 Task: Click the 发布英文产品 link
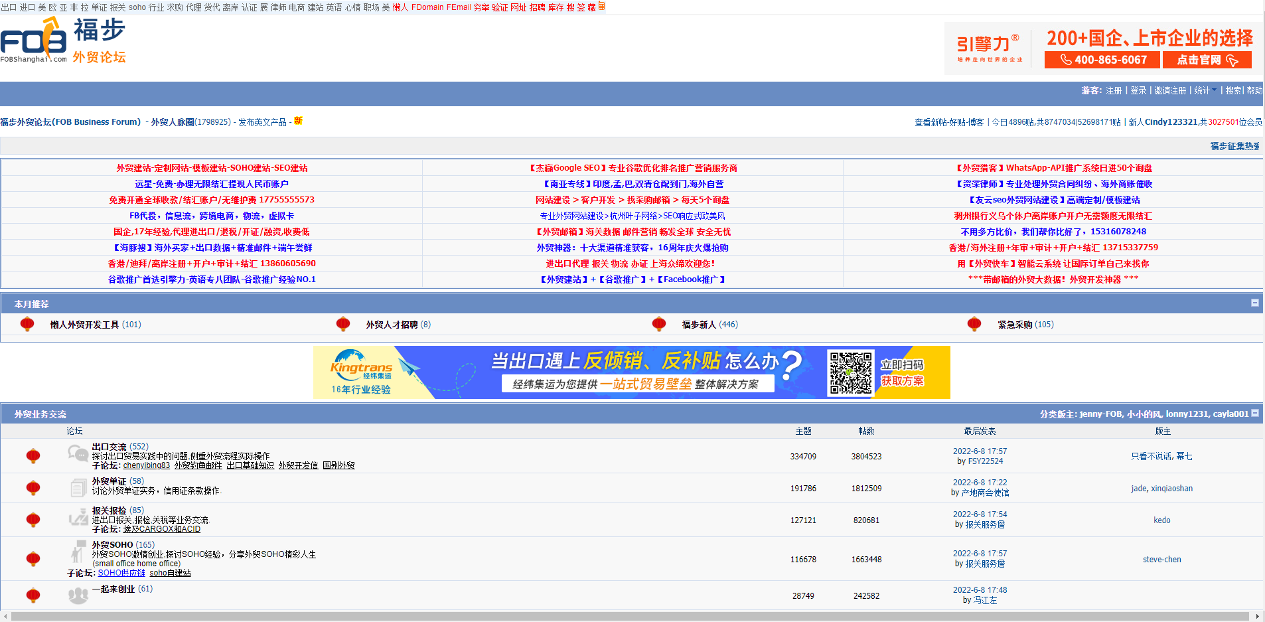pos(262,122)
